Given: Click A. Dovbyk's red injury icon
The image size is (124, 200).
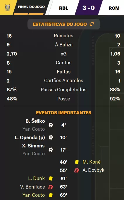Looking at the screenshot, I should 77,170.
